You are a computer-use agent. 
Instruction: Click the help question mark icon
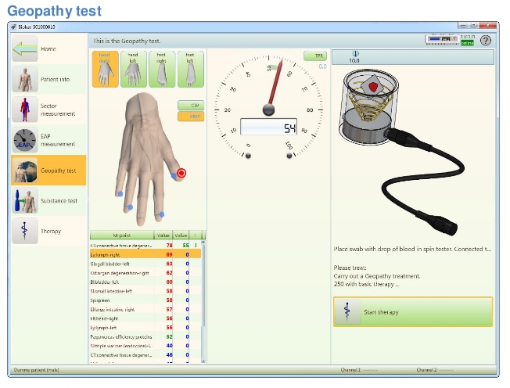[x=486, y=40]
